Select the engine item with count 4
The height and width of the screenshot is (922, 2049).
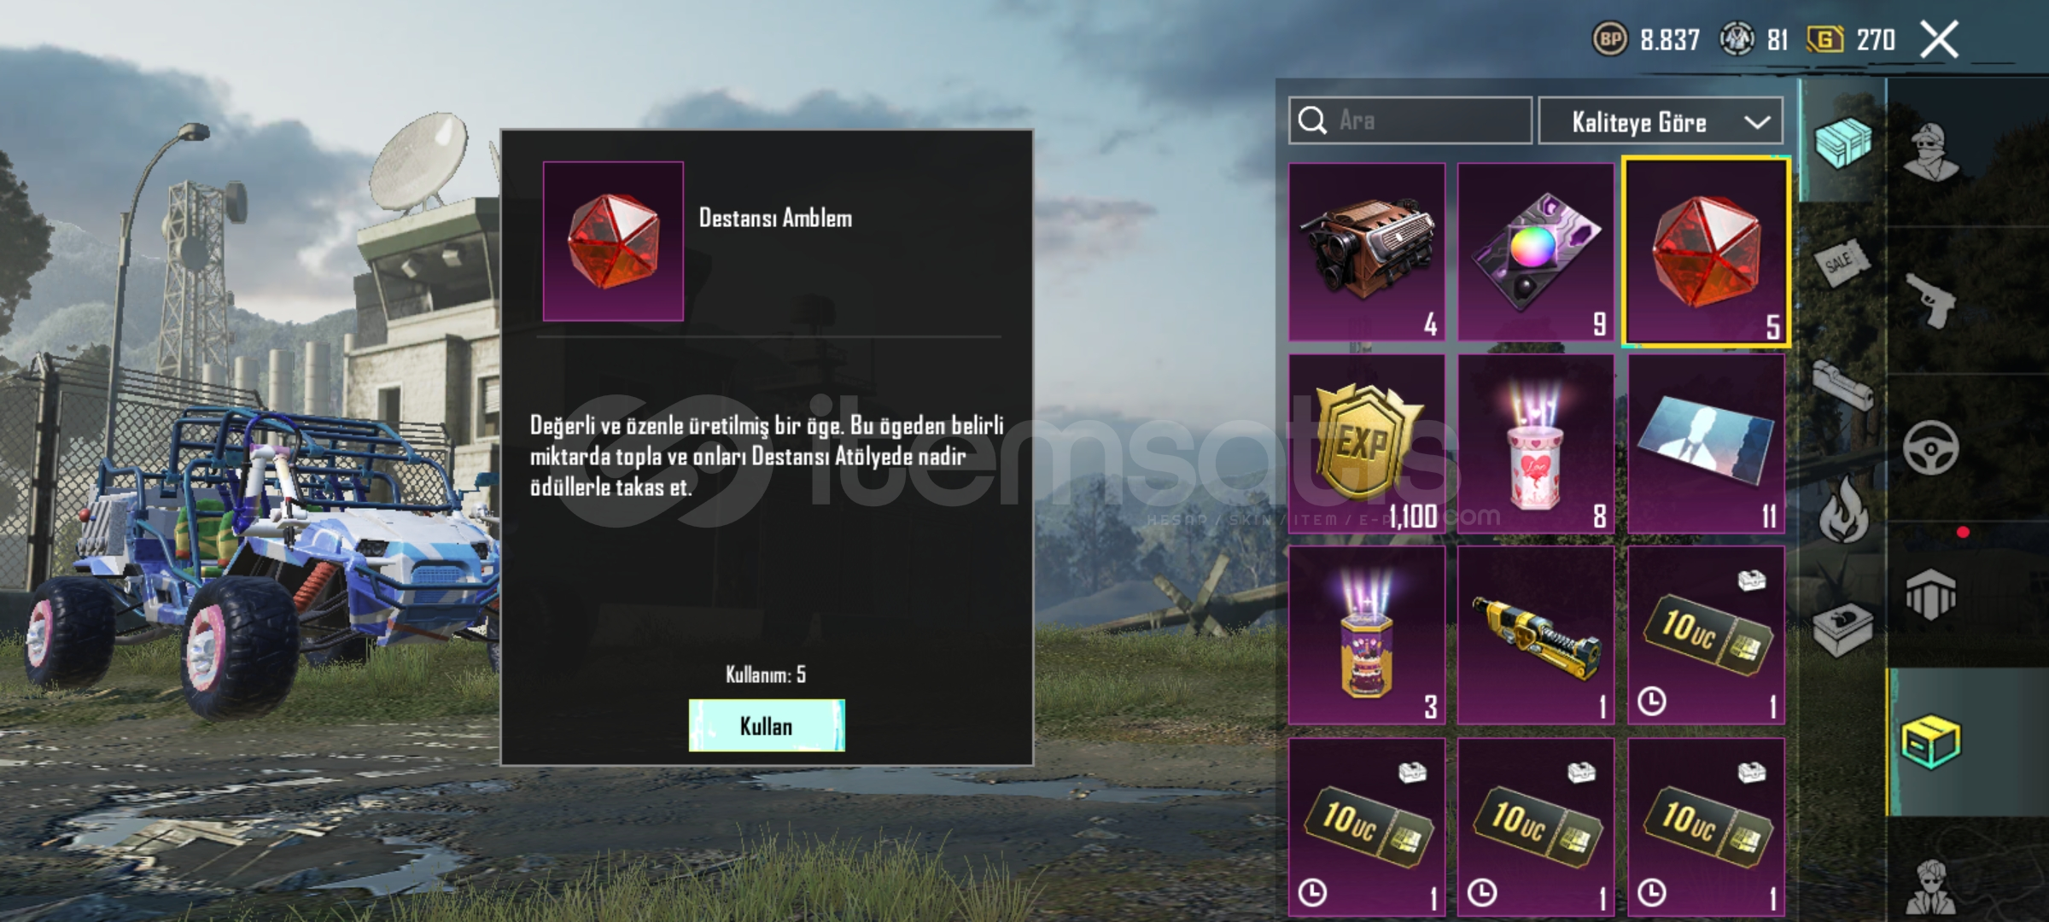pyautogui.click(x=1367, y=252)
